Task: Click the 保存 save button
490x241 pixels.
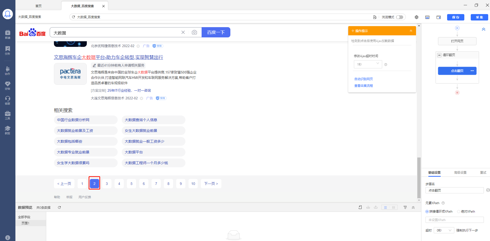Action: click(456, 17)
